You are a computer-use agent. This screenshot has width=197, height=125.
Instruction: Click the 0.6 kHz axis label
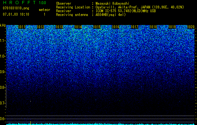(3, 119)
